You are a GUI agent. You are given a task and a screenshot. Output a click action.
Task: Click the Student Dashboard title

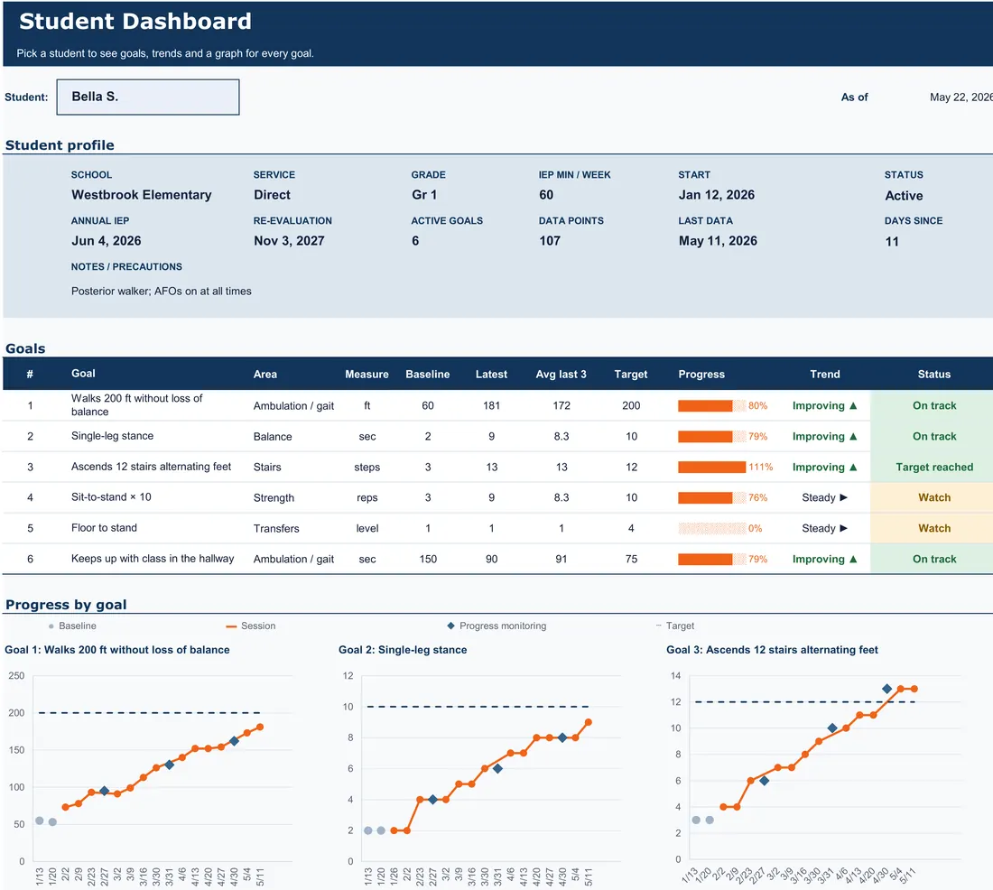135,22
